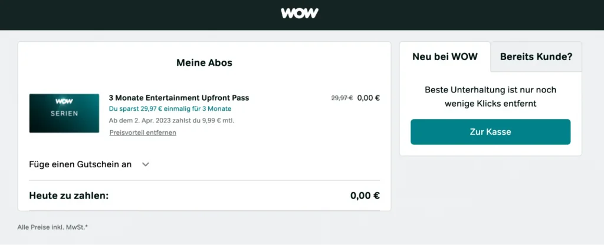This screenshot has height=245, width=604.
Task: Remove discount via 'Preisvorteil entfernen' link
Action: [x=143, y=133]
